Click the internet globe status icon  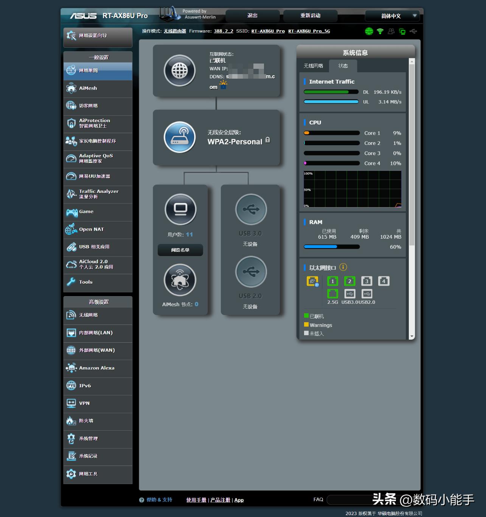pyautogui.click(x=180, y=71)
